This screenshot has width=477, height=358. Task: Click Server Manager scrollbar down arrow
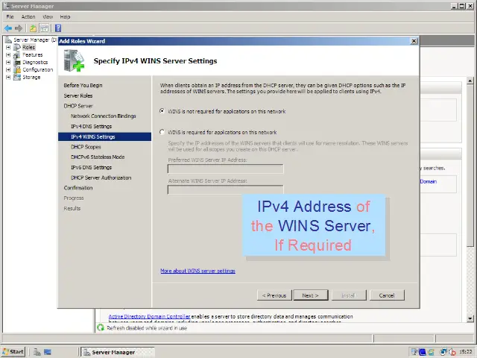(x=470, y=318)
